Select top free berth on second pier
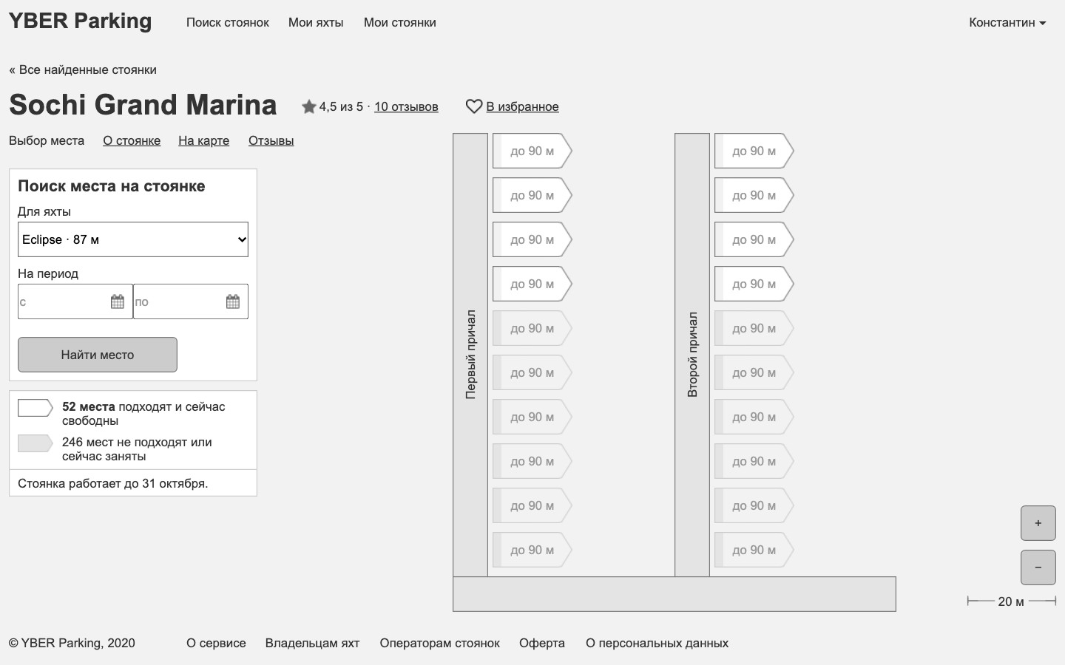Image resolution: width=1065 pixels, height=665 pixels. [754, 151]
